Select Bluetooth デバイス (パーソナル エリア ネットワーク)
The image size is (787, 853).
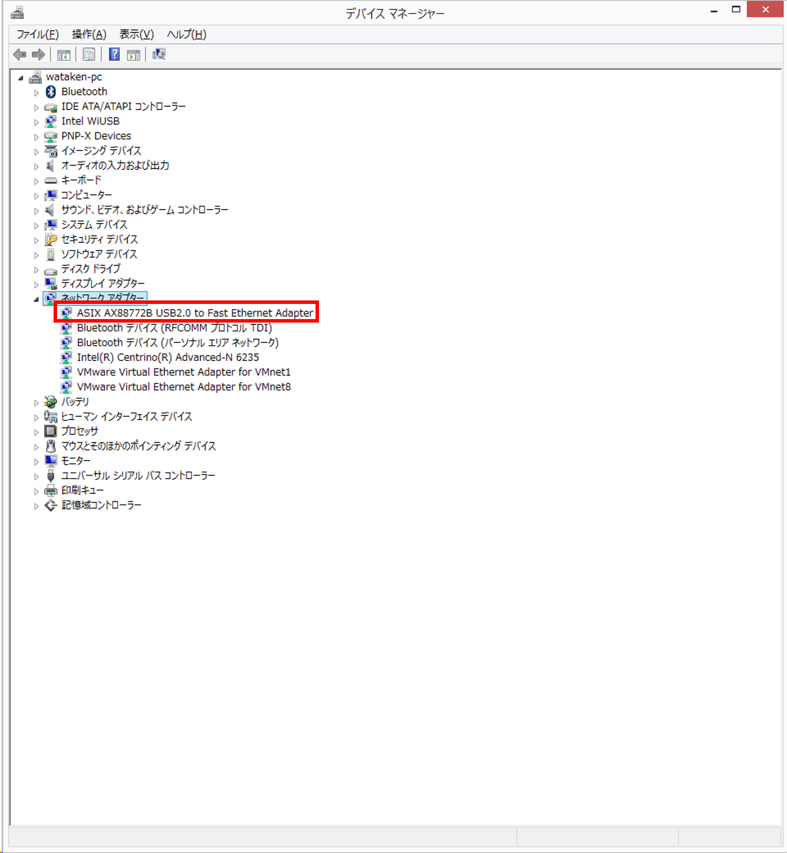[178, 343]
